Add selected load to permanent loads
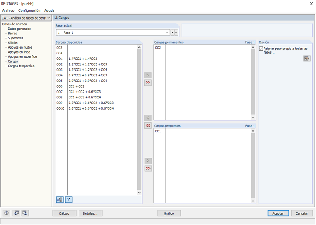Screen dimensions: 316x225 [148, 75]
